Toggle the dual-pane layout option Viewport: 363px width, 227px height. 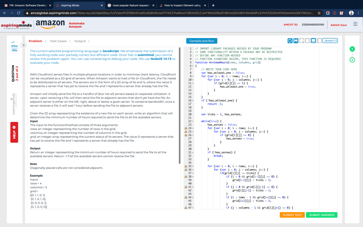click(x=319, y=40)
